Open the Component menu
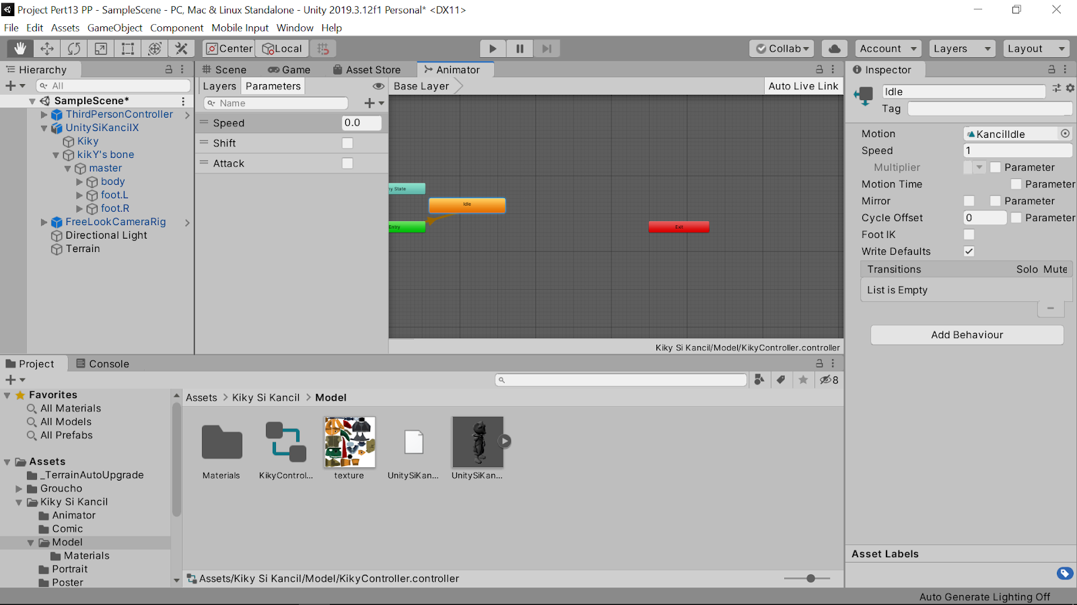Image resolution: width=1077 pixels, height=605 pixels. (x=176, y=28)
